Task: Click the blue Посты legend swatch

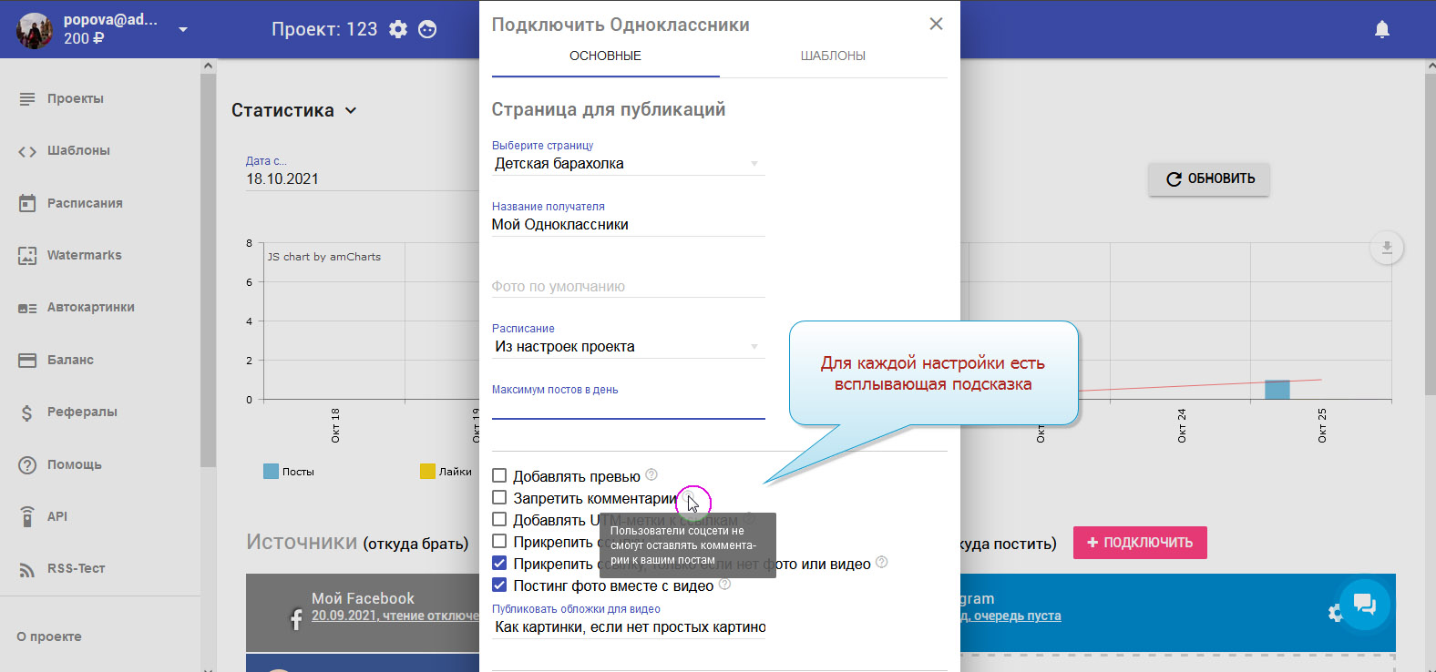Action: 271,471
